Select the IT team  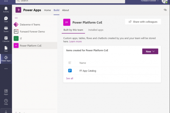pos(35,39)
